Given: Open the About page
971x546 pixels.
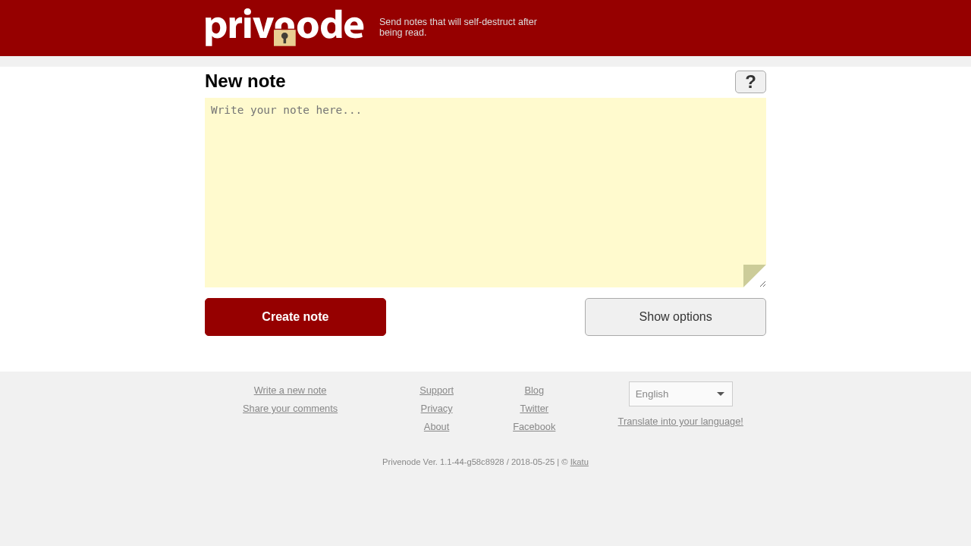Looking at the screenshot, I should (x=436, y=426).
